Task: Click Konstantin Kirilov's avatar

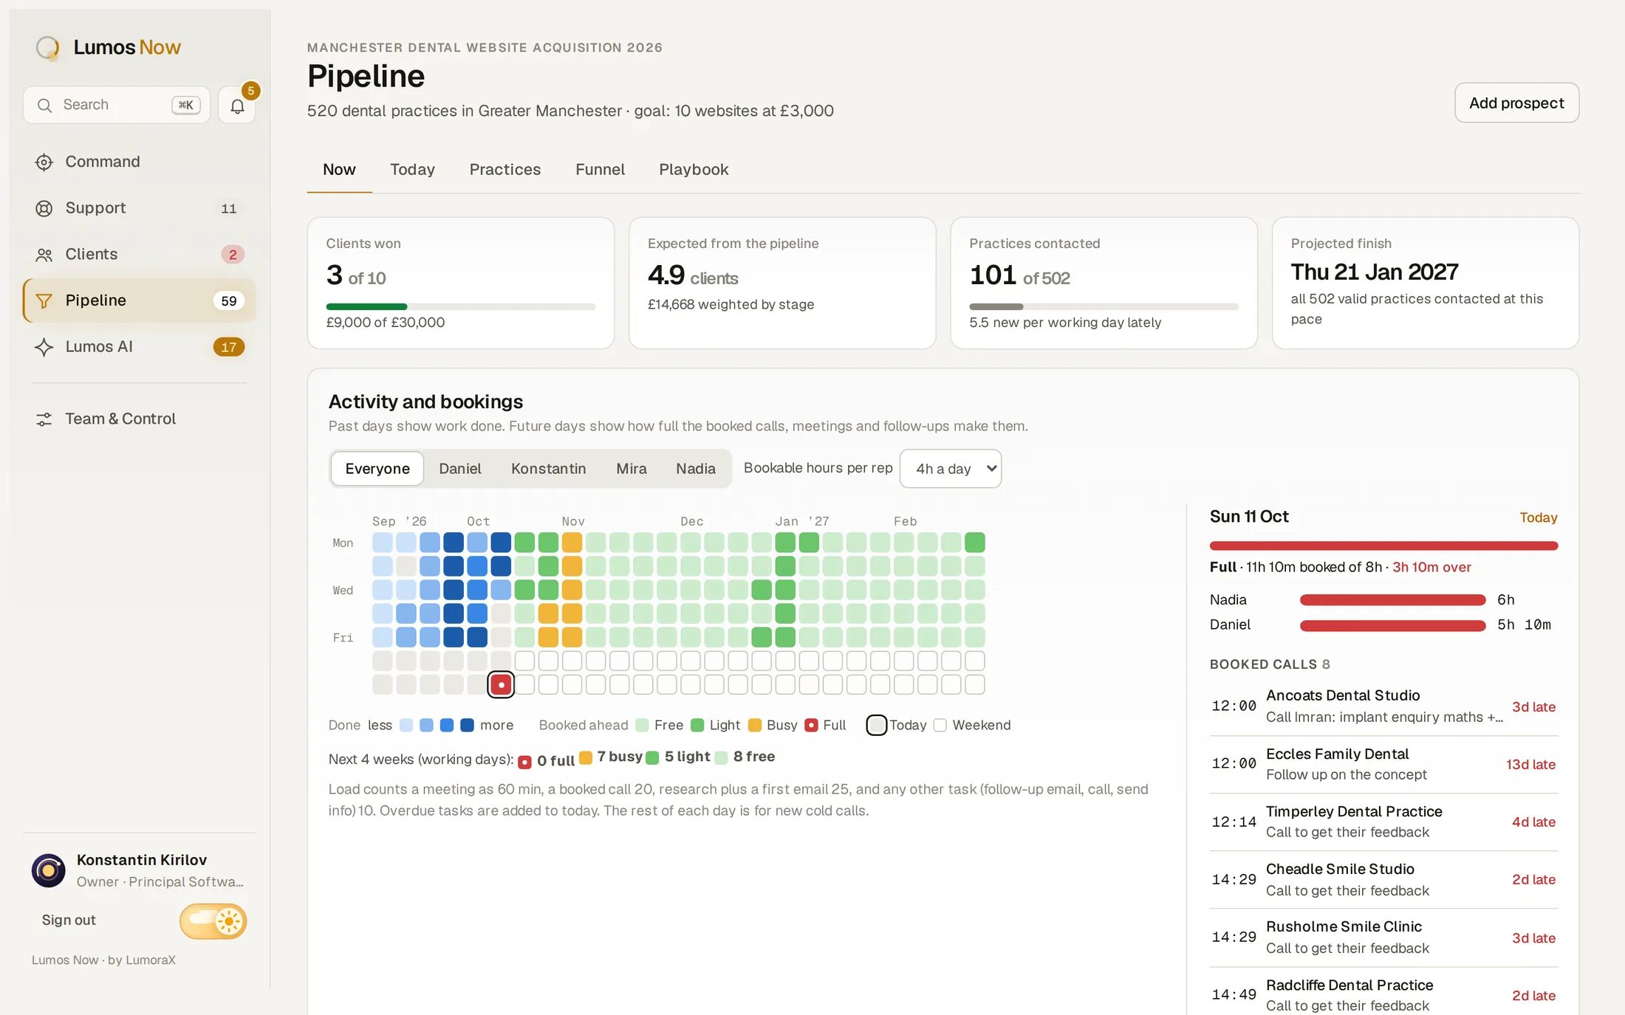Action: [x=49, y=870]
